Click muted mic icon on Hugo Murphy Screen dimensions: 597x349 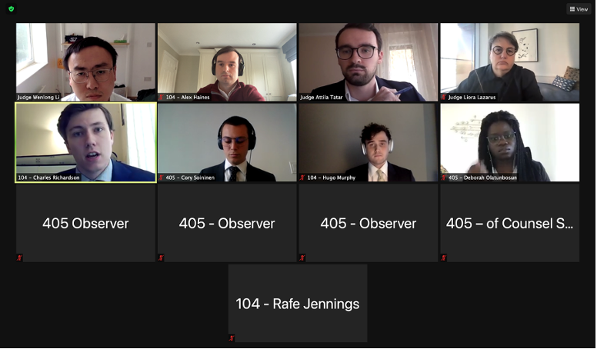coord(302,178)
